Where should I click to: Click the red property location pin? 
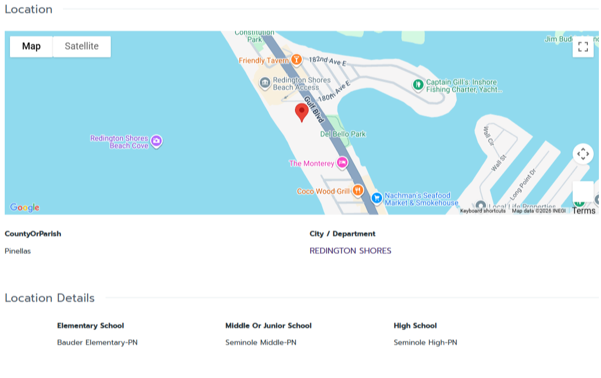(x=302, y=112)
